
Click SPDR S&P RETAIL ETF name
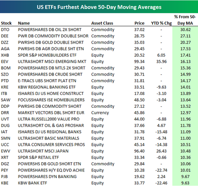point(38,157)
